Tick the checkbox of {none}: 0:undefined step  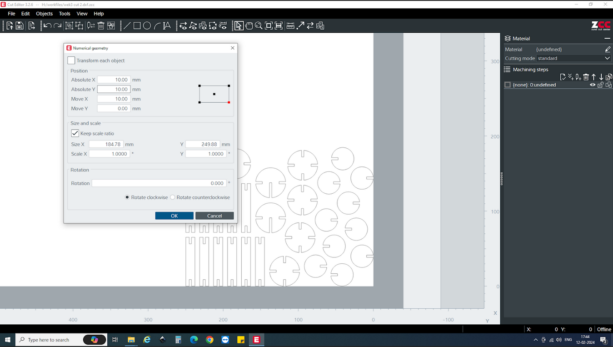508,85
